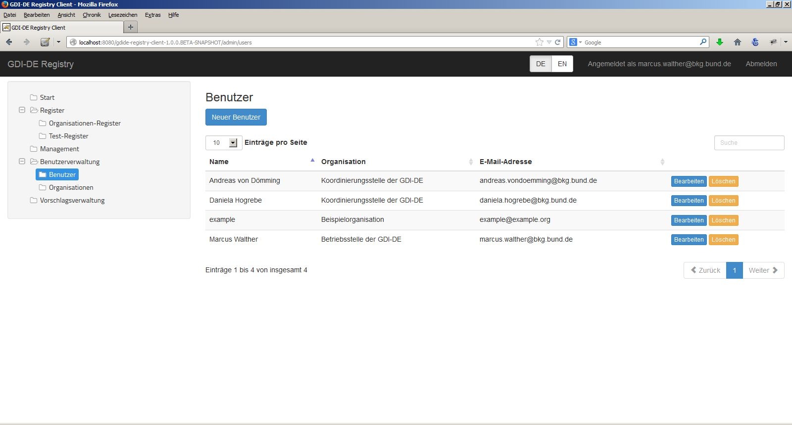Click the search magnifier icon
792x425 pixels.
point(703,42)
